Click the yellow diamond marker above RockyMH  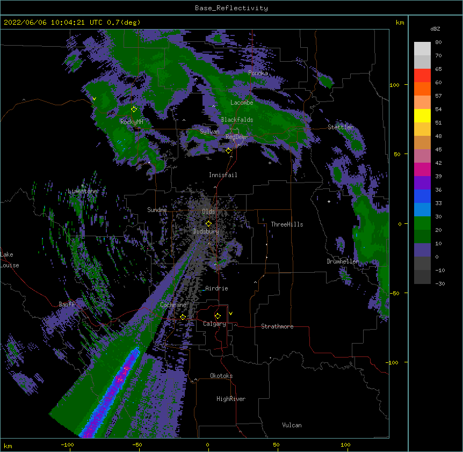(x=134, y=109)
